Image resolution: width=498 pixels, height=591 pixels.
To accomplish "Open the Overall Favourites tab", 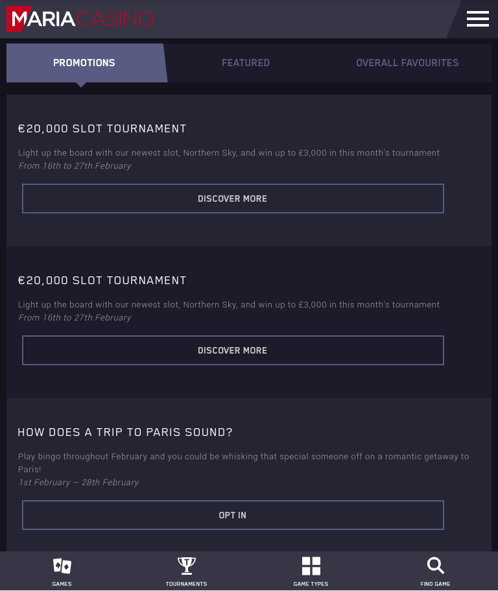I will tap(407, 62).
